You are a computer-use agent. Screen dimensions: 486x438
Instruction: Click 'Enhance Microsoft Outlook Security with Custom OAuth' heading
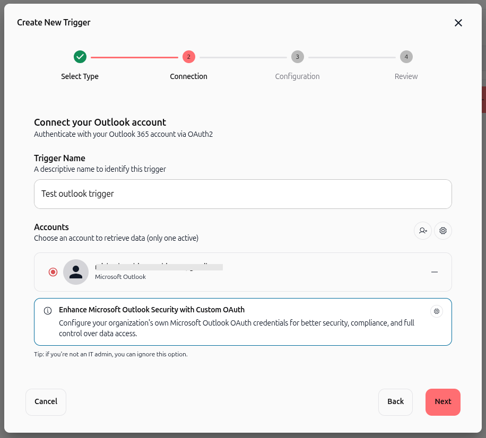click(x=152, y=310)
